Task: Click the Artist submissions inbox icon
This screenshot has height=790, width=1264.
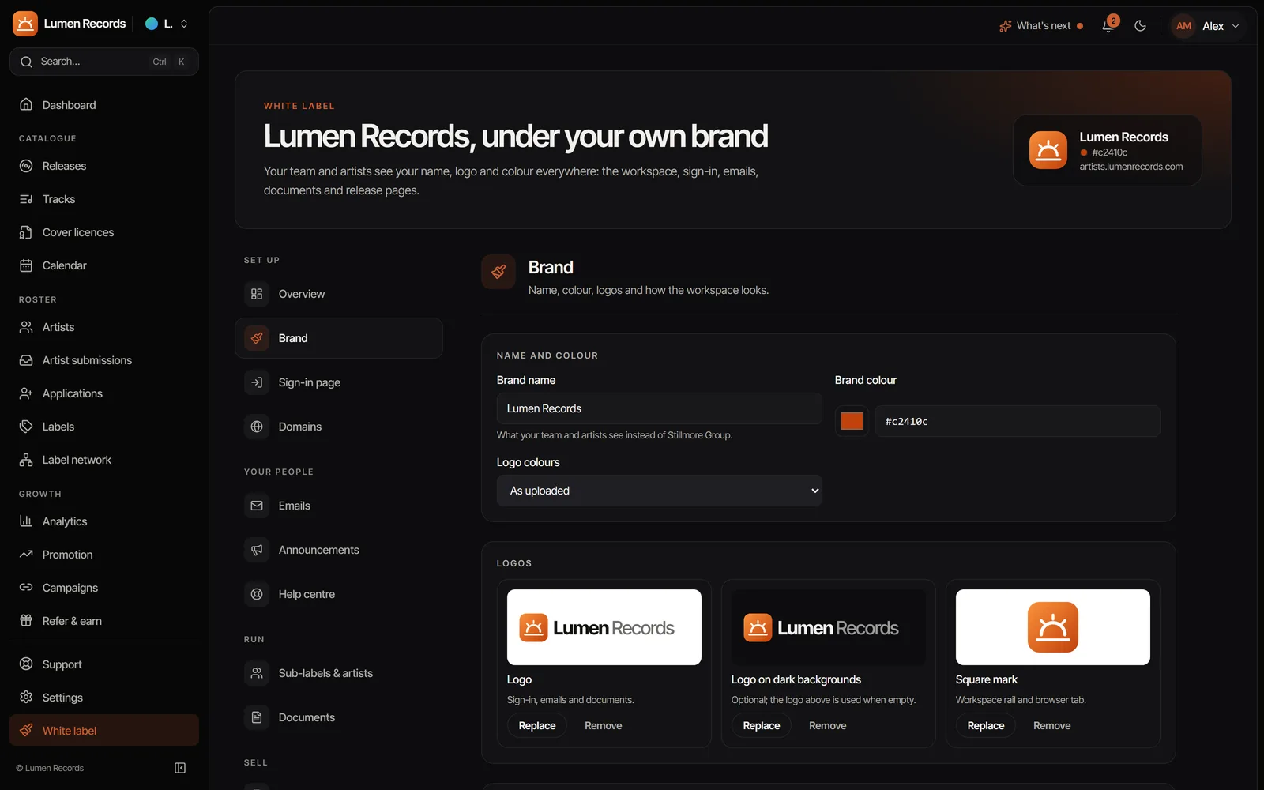Action: (26, 360)
